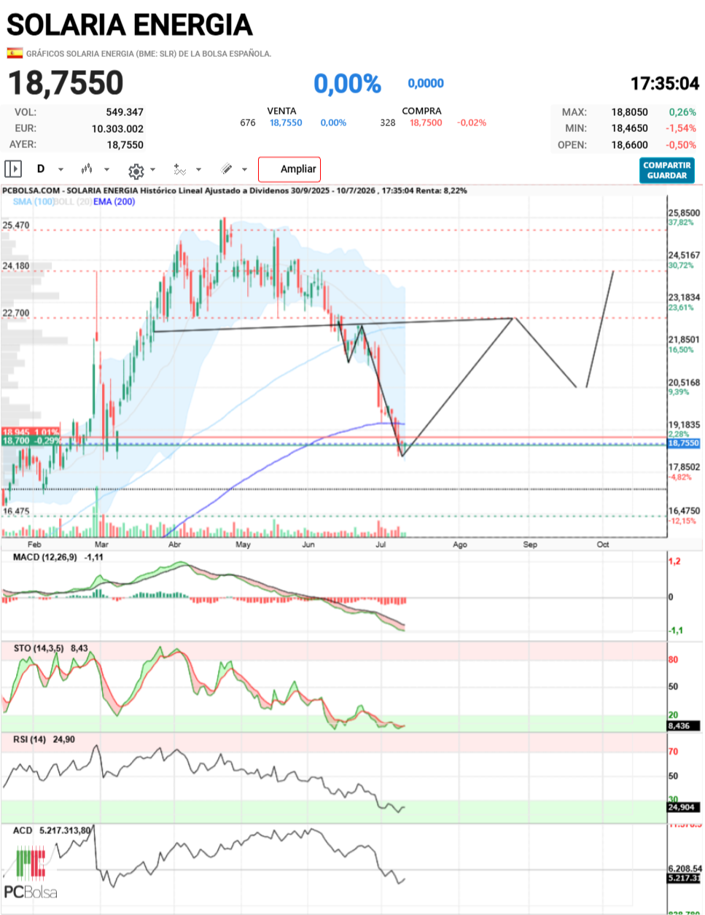The image size is (705, 915).
Task: Toggle the BOLL (20) indicator label
Action: (73, 201)
